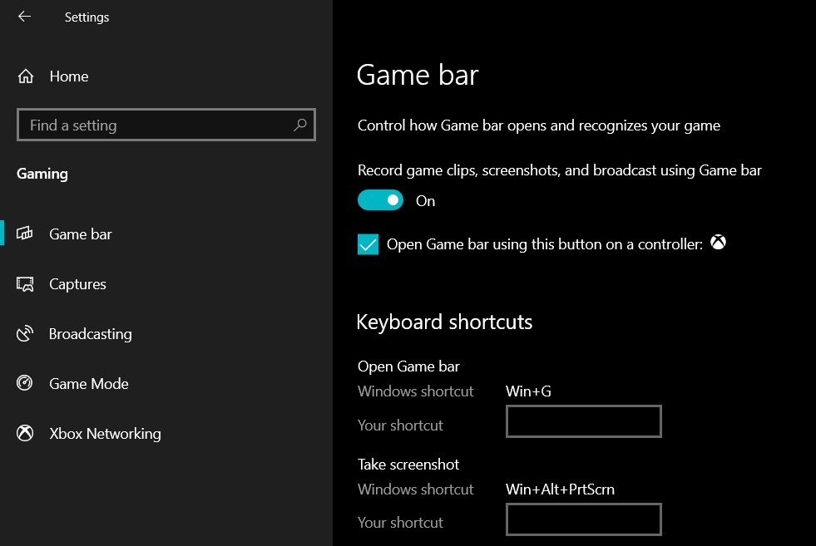816x546 pixels.
Task: Click the Keyboard shortcuts heading
Action: tap(444, 322)
